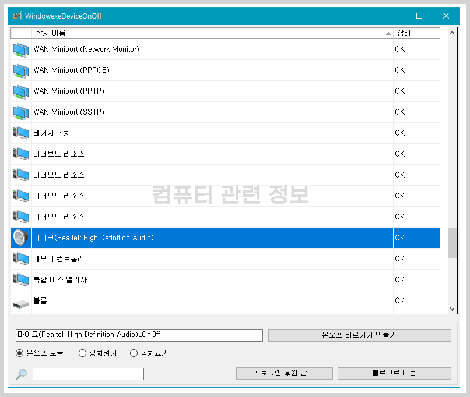This screenshot has width=470, height=397.
Task: Click the speaker icon of 마이크 row
Action: click(20, 238)
